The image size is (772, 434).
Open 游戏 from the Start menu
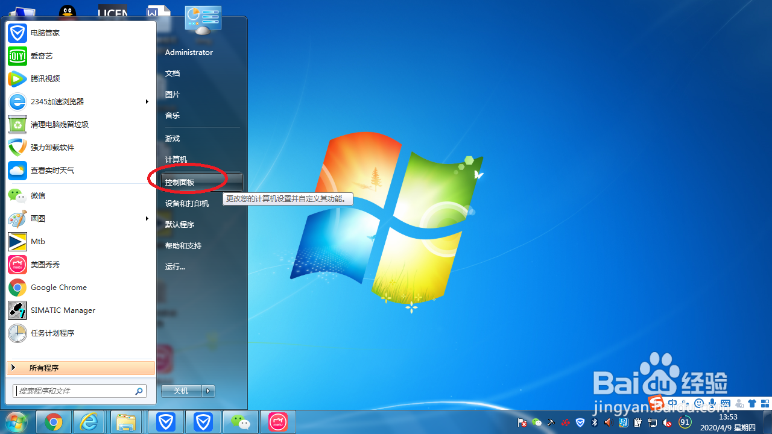click(x=202, y=138)
